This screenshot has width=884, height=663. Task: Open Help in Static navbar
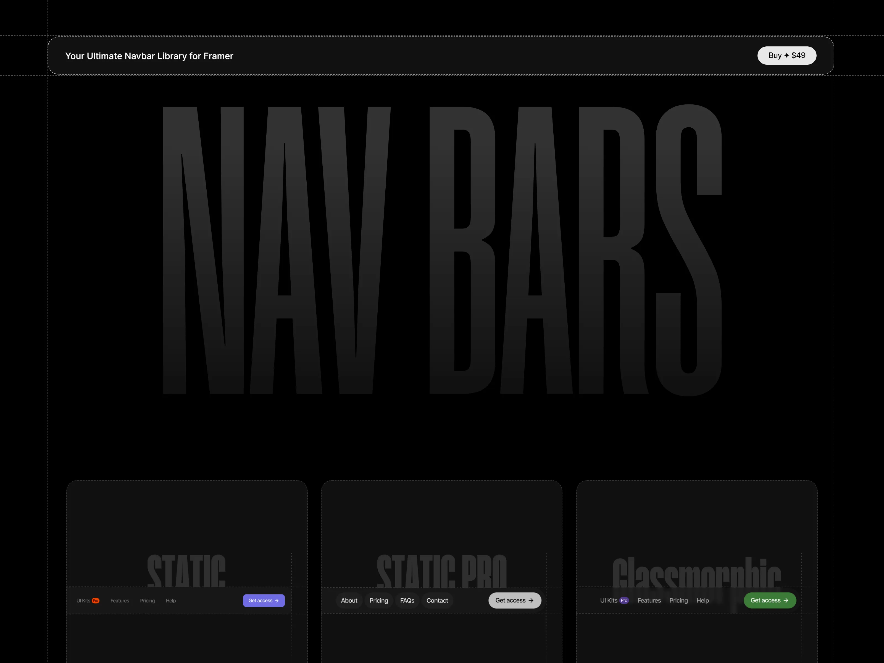pos(171,601)
